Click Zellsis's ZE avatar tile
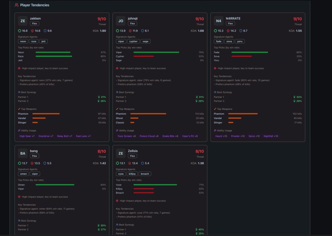The width and height of the screenshot is (332, 236). tap(121, 154)
